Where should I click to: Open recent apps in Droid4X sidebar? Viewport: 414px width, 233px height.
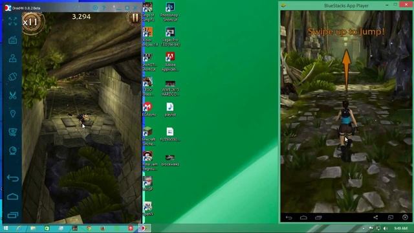(x=12, y=215)
